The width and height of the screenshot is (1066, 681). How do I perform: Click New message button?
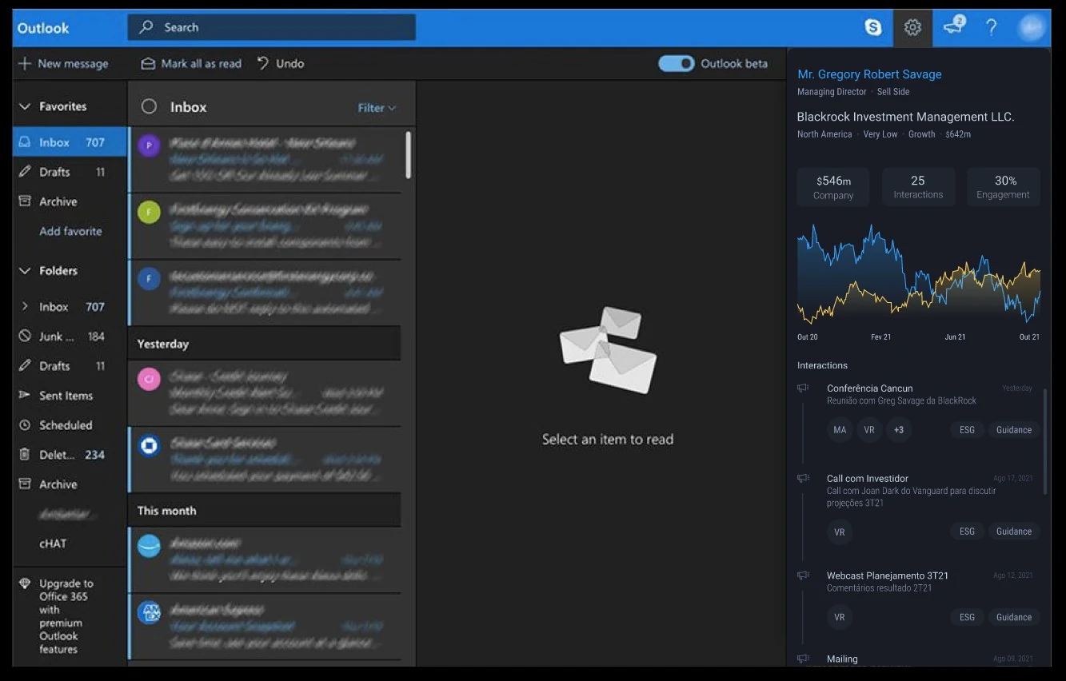63,63
